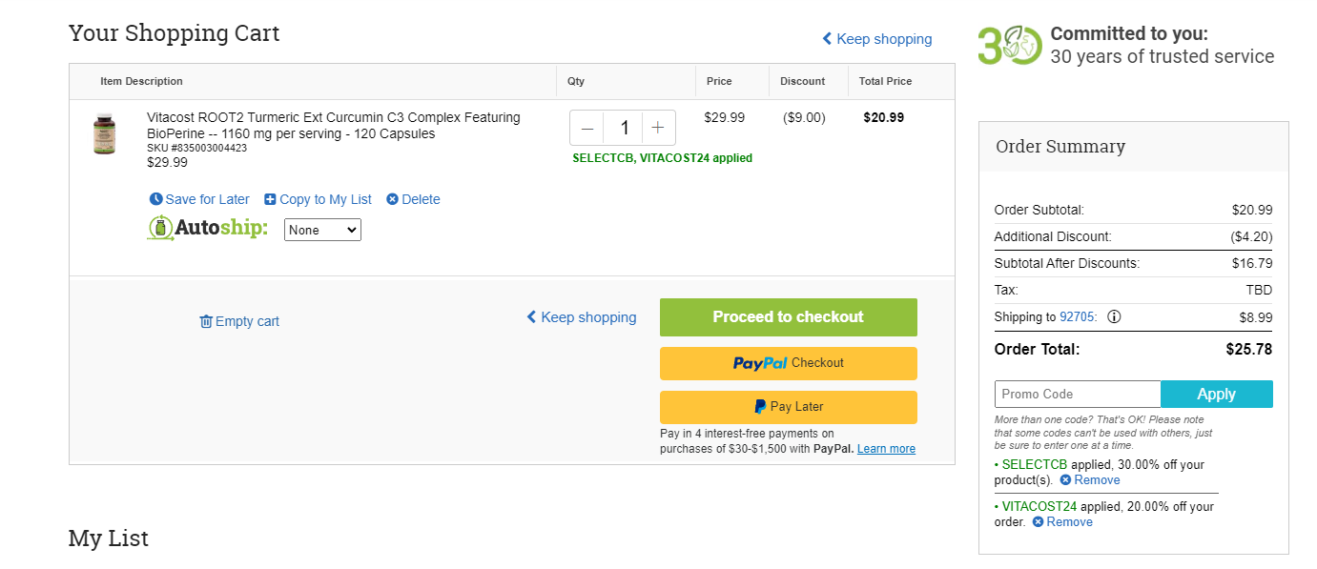
Task: Click the PayPal Checkout button
Action: pyautogui.click(x=789, y=363)
